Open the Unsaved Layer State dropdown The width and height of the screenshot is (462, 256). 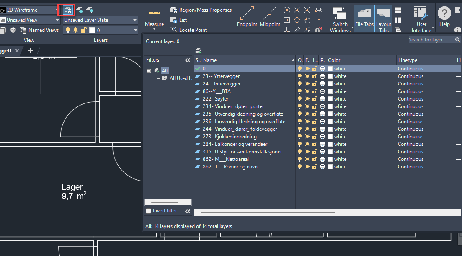[x=134, y=20]
